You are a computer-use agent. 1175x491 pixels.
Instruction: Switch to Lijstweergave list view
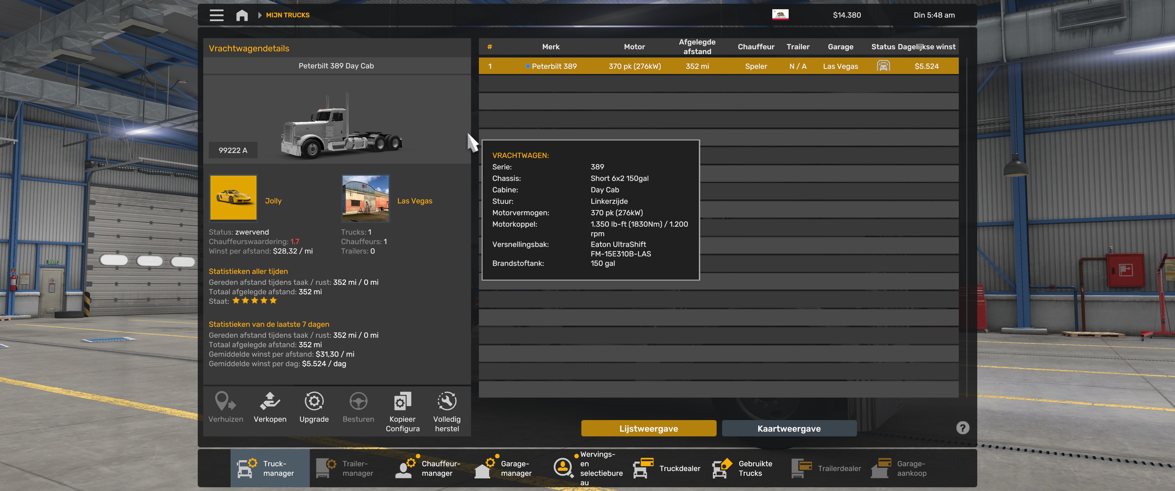pos(648,428)
